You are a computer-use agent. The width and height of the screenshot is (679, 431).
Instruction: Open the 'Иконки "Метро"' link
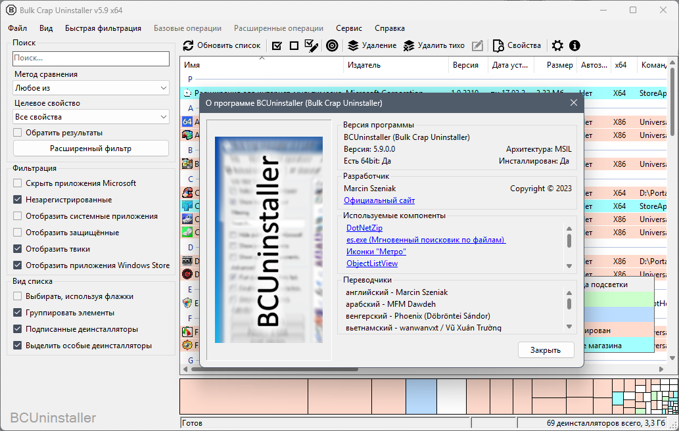pyautogui.click(x=376, y=252)
